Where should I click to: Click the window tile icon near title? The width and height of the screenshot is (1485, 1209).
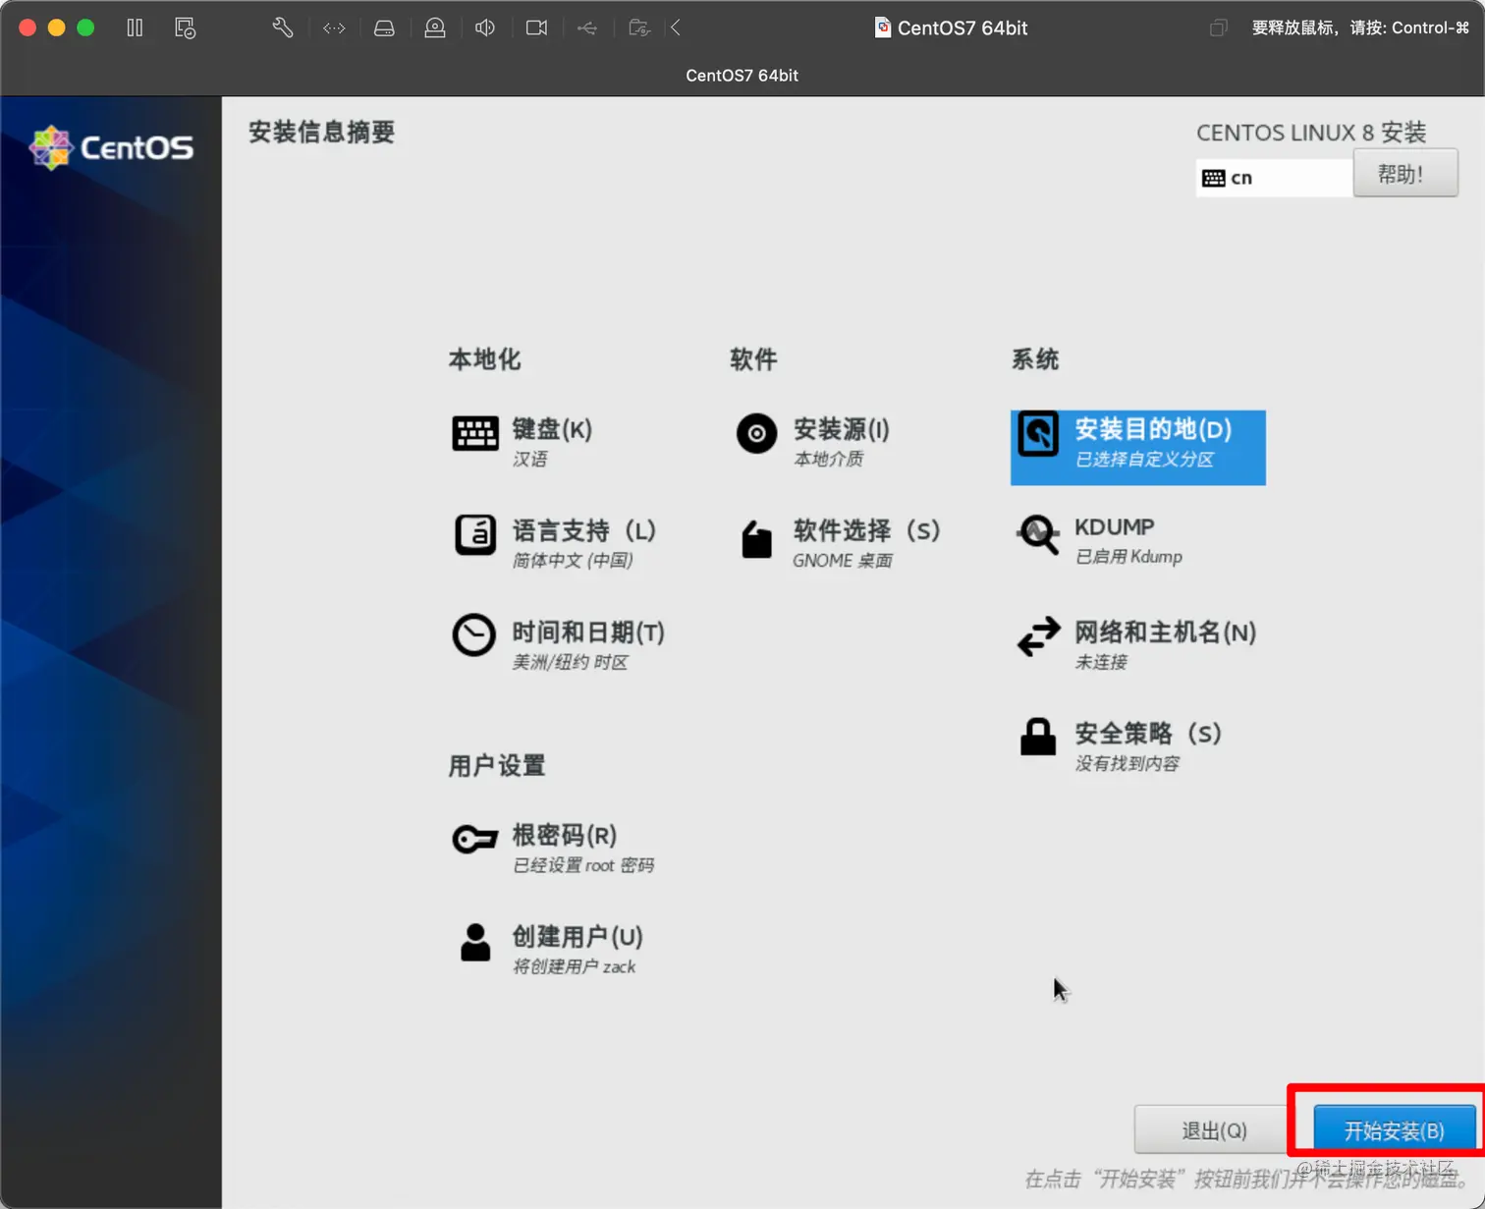point(1219,27)
